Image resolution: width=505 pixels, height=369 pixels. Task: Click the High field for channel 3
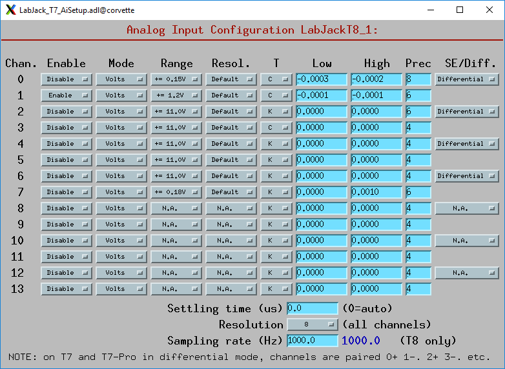pyautogui.click(x=376, y=127)
